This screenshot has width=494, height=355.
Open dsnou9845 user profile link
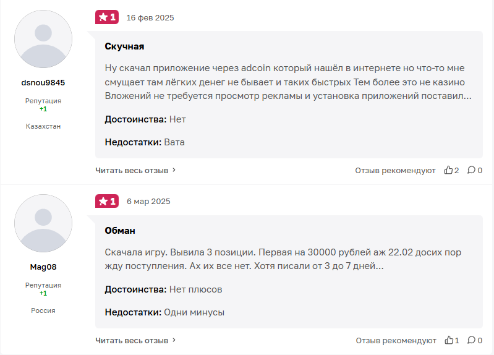coord(43,82)
